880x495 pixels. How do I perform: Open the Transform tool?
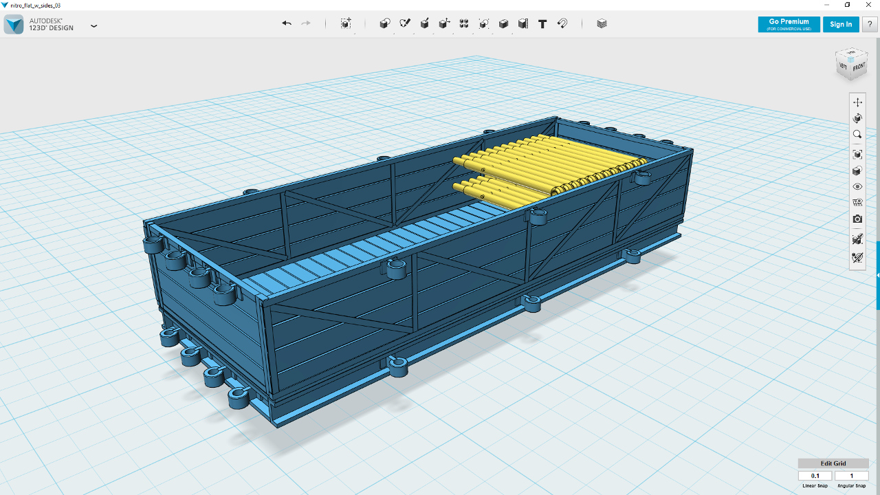pos(346,23)
